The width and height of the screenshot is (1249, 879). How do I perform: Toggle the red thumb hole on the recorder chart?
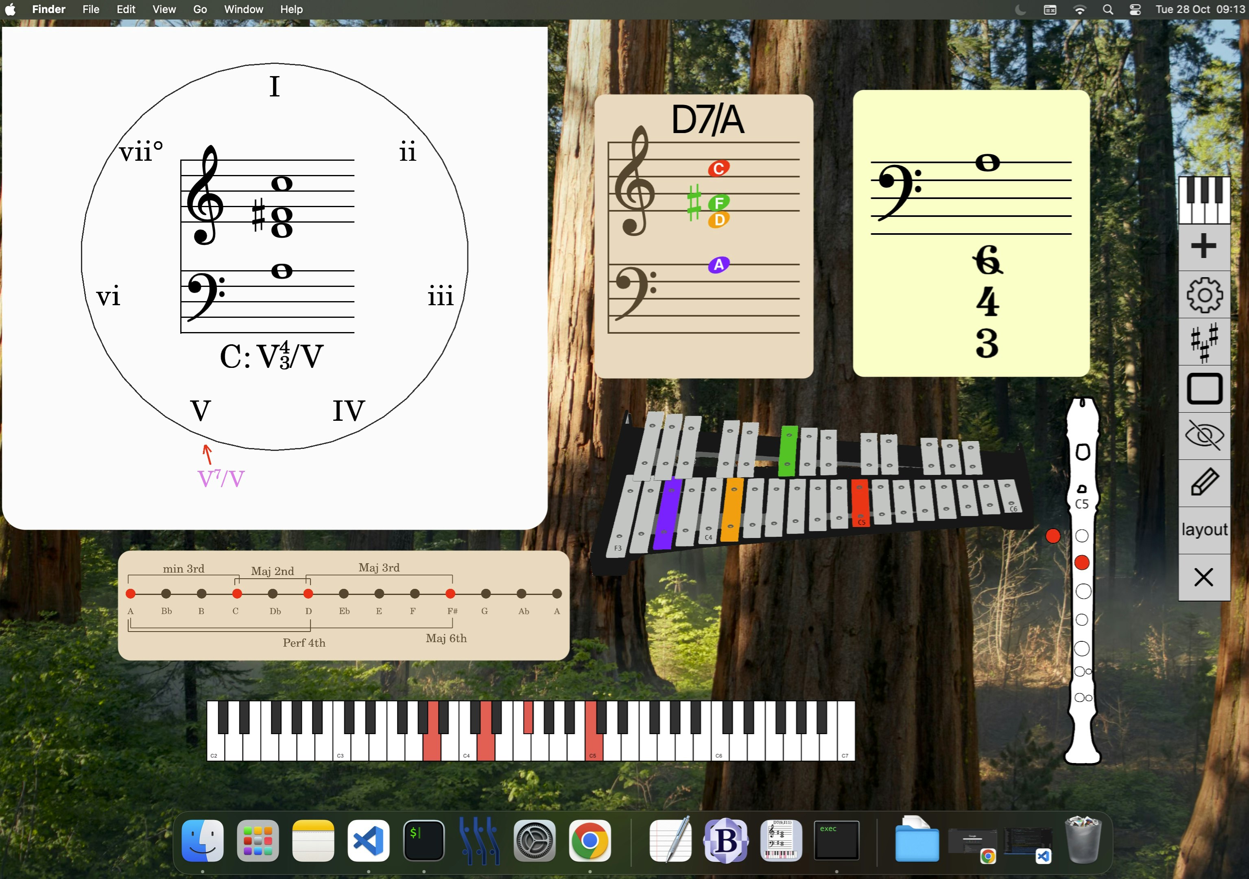tap(1053, 536)
